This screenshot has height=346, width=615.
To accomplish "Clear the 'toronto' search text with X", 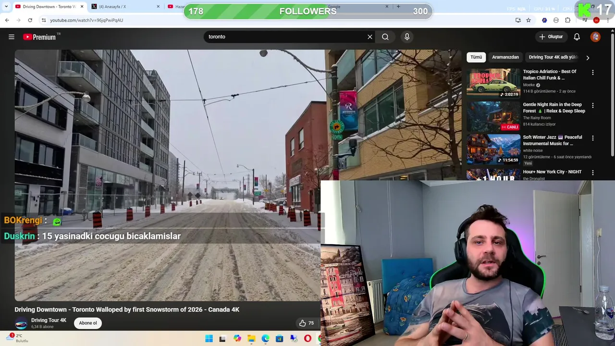I will (x=370, y=37).
